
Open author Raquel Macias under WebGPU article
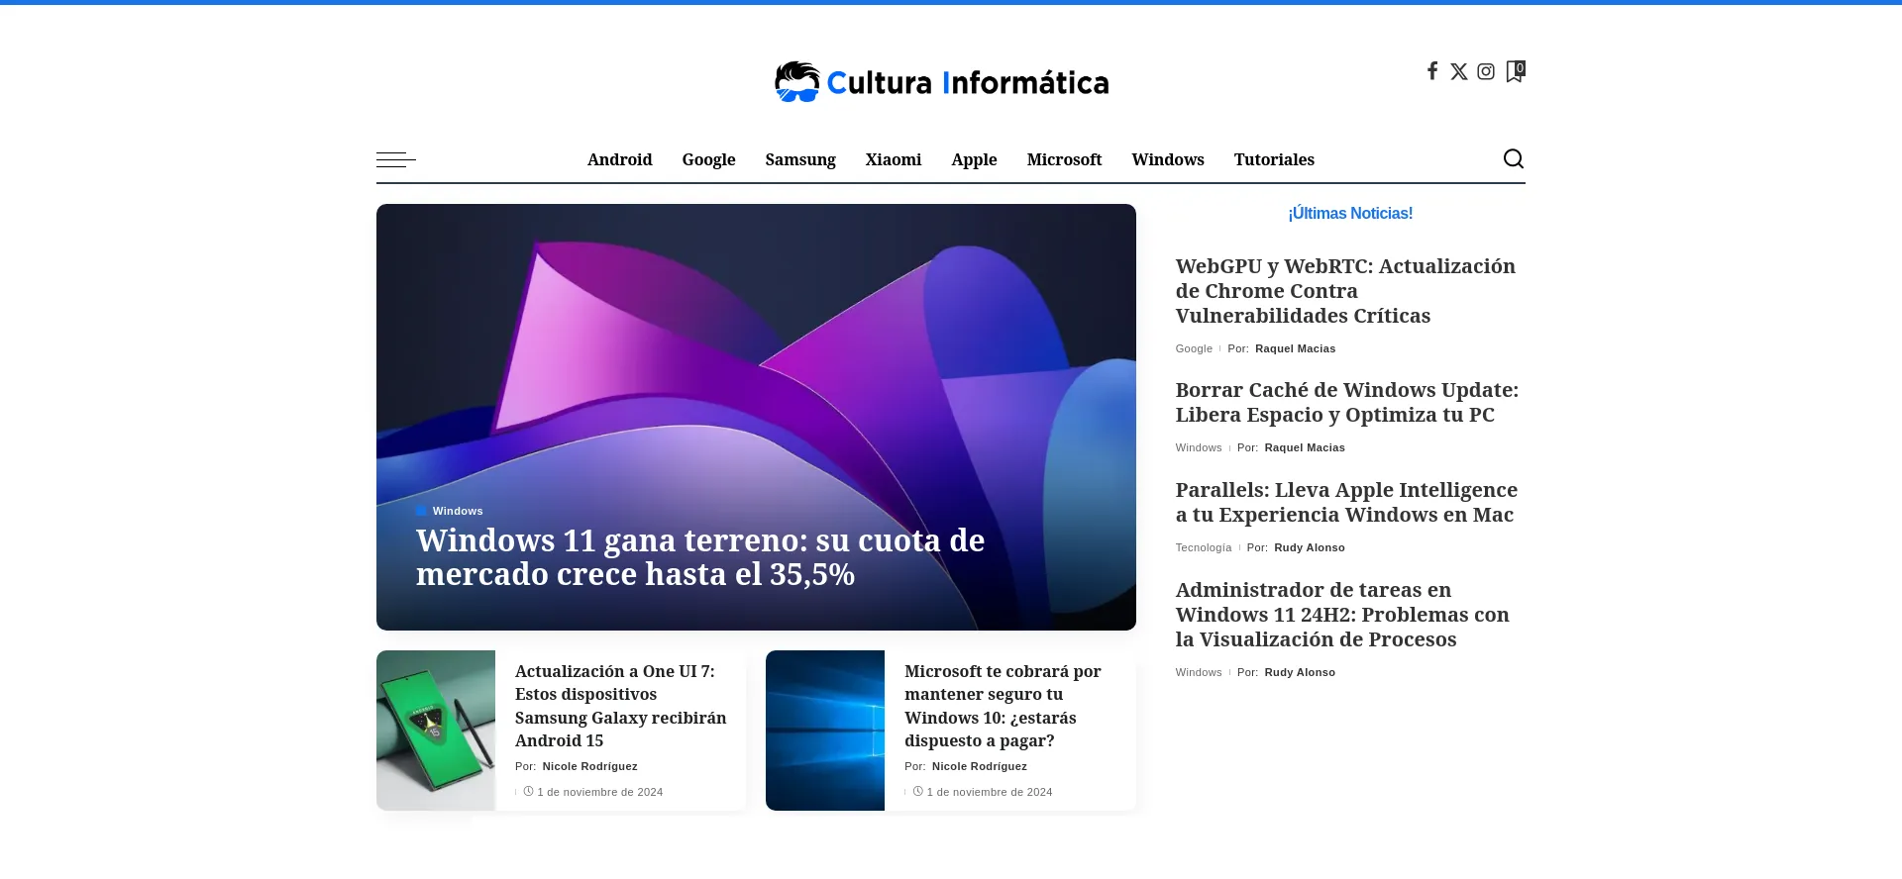1295,348
